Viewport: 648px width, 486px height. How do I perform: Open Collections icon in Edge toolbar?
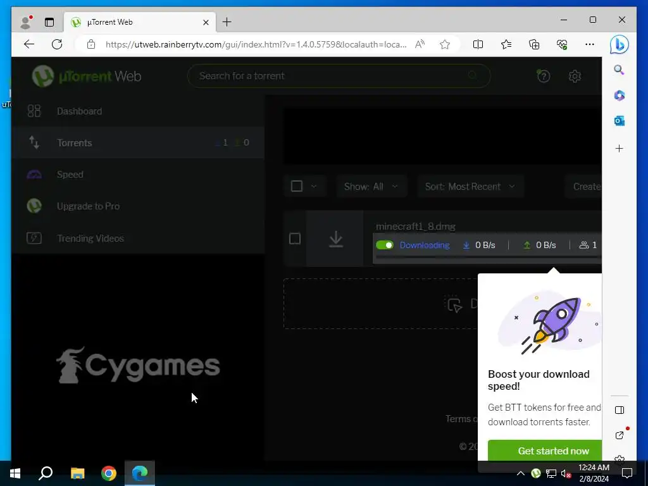[x=534, y=44]
